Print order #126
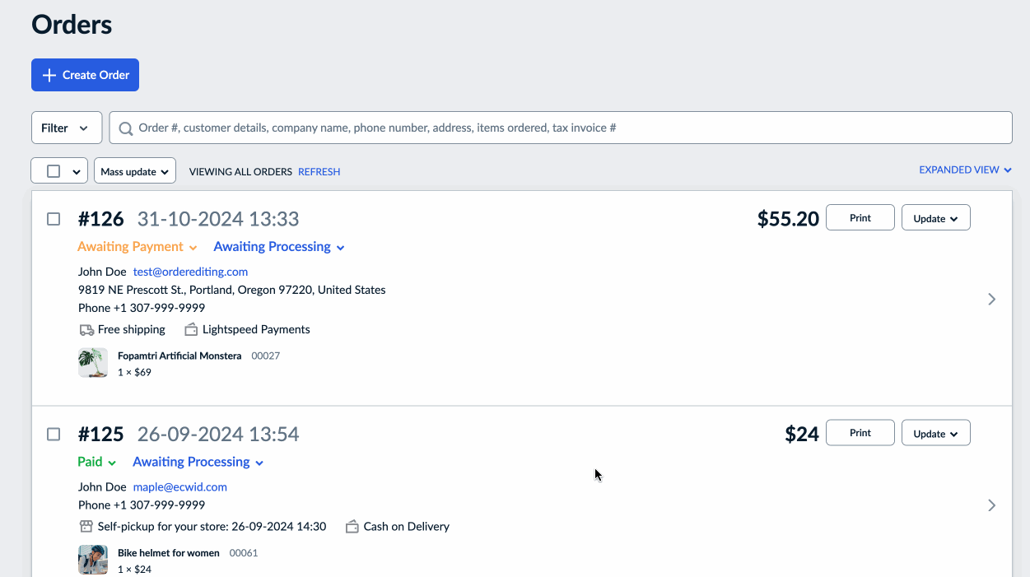 860,218
